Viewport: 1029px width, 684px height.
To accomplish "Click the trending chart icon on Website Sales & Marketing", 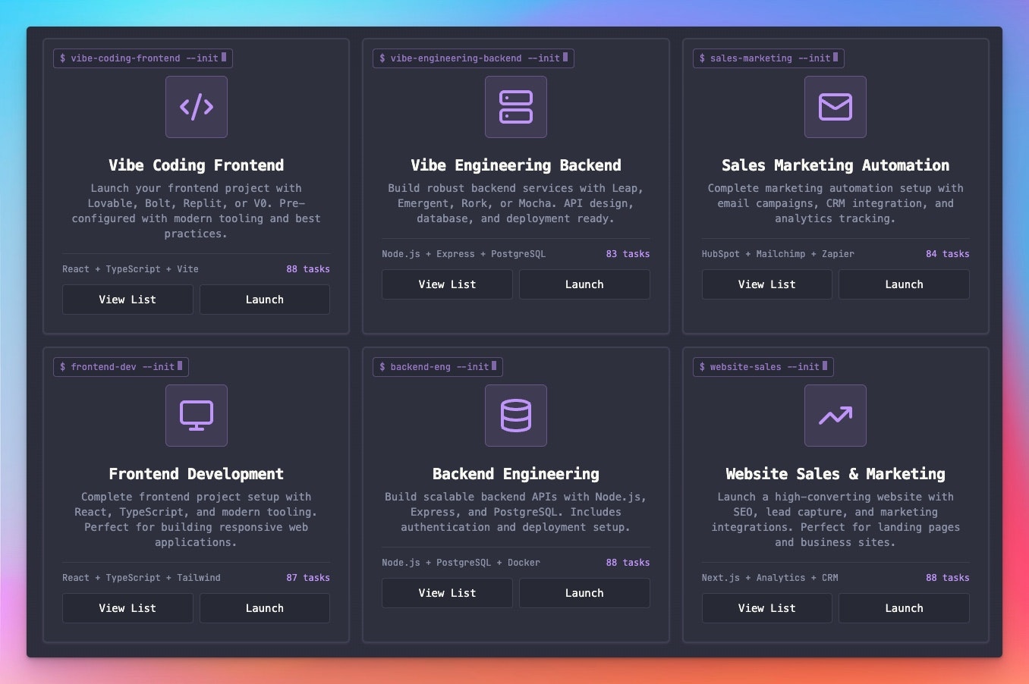I will (x=835, y=415).
